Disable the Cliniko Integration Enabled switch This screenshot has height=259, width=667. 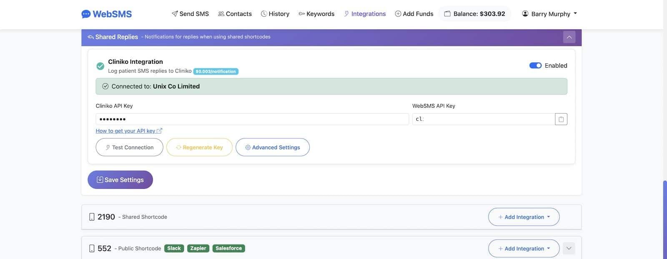(535, 66)
